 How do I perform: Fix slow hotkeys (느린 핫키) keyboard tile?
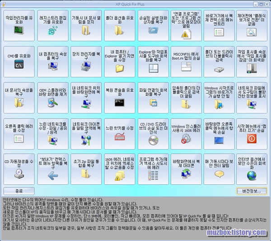(120, 134)
